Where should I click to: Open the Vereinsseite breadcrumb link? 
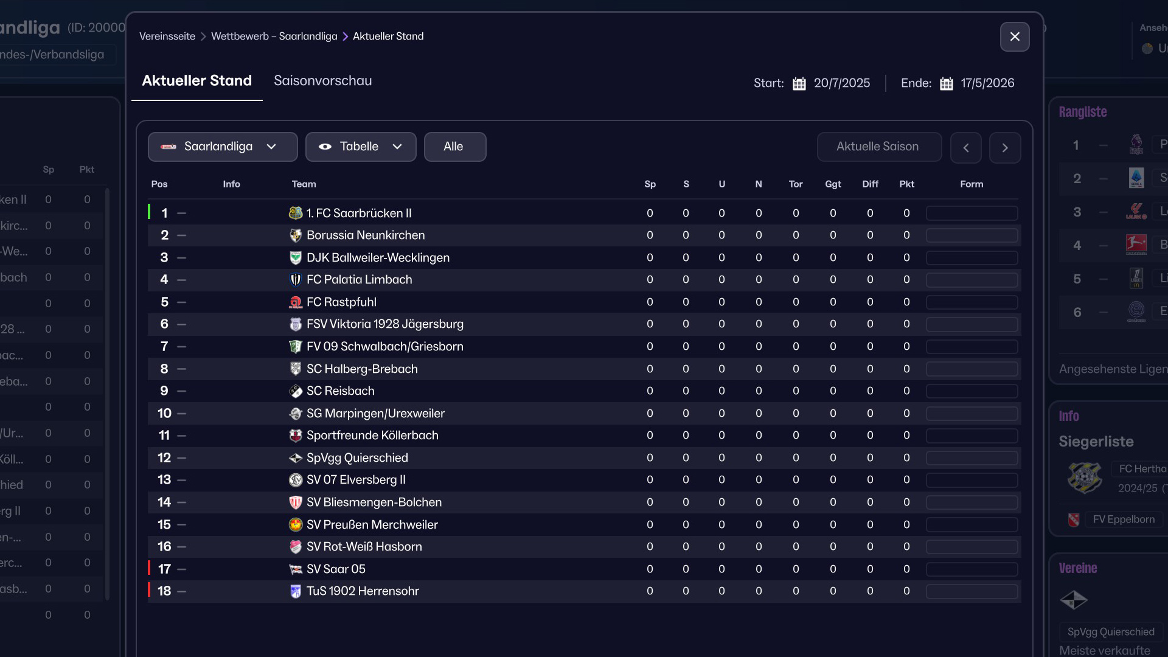click(167, 36)
